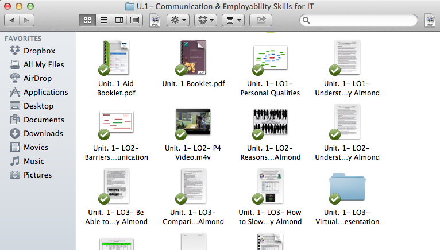Click the folder proxy icon in title bar
The height and width of the screenshot is (250, 440).
129,6
